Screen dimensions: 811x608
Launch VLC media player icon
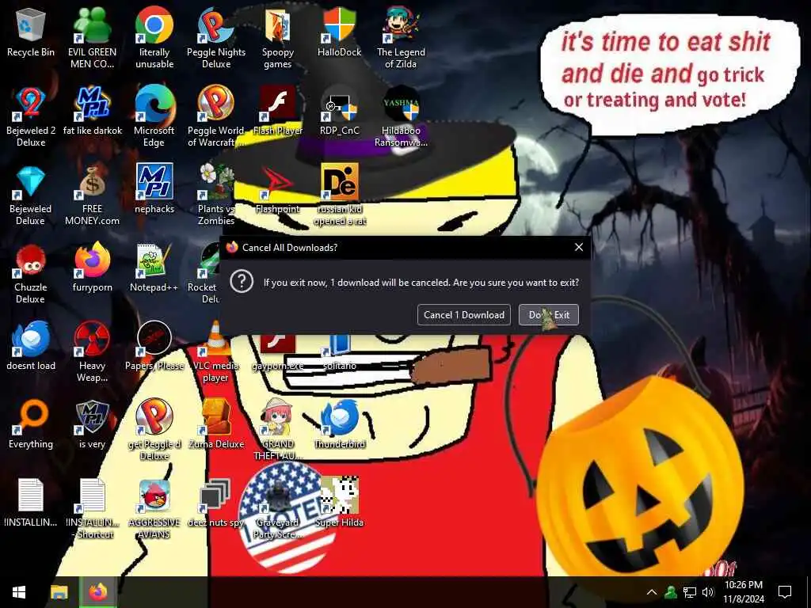click(x=216, y=352)
